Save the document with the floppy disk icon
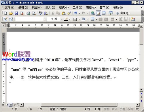 pyautogui.click(x=16, y=13)
